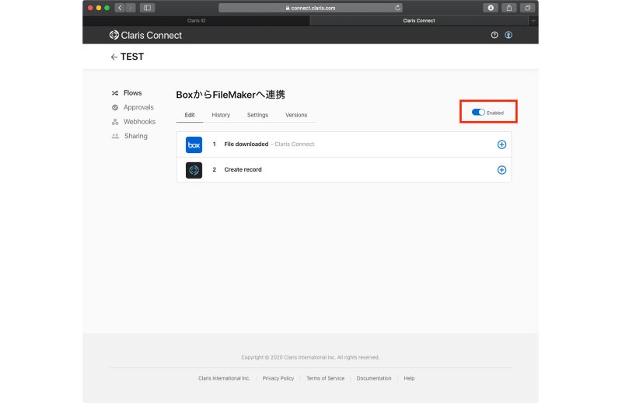Click the Box app icon in step 1
The image size is (622, 403).
[194, 144]
